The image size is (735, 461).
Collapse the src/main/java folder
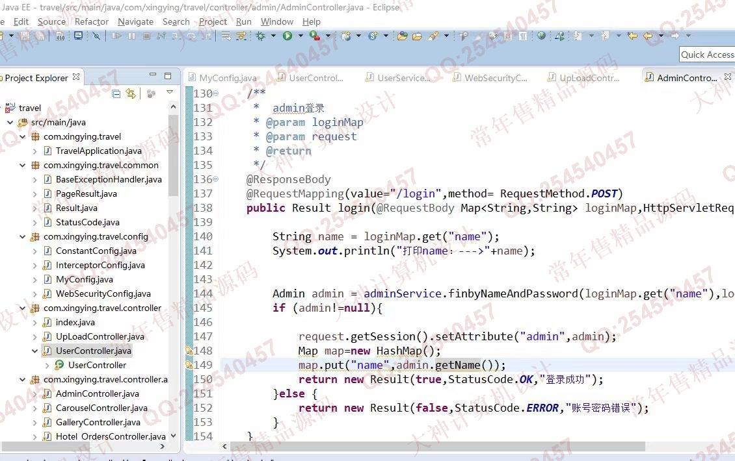click(x=10, y=123)
